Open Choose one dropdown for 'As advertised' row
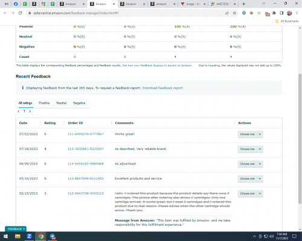Viewport: 302px width, 241px height. point(251,164)
